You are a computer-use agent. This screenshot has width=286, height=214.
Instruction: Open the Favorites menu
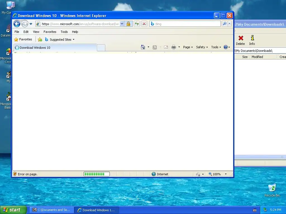click(50, 32)
